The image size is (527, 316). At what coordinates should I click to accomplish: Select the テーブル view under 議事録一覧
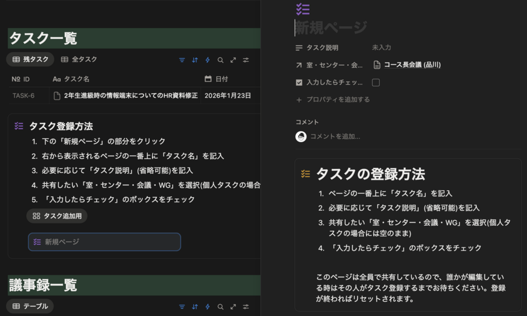pyautogui.click(x=30, y=306)
